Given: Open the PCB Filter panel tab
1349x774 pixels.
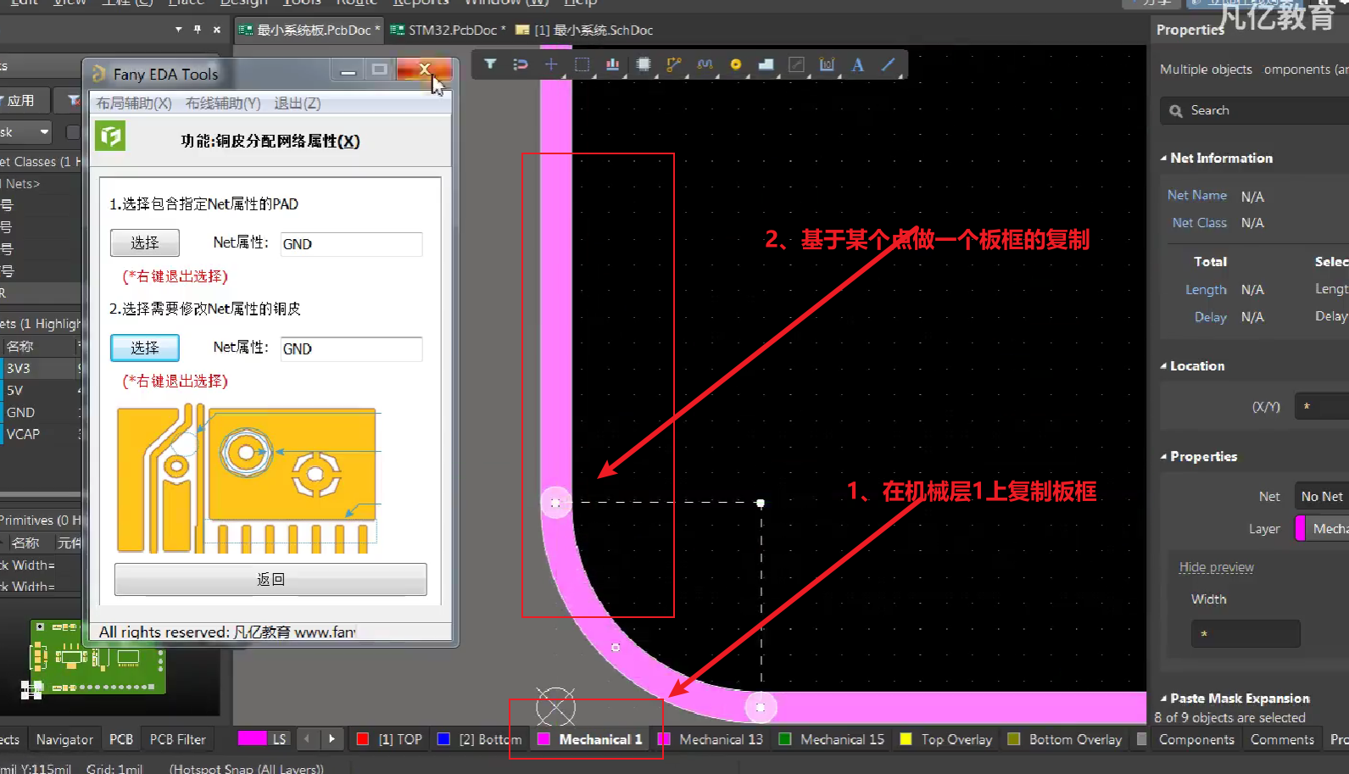Looking at the screenshot, I should pos(178,739).
